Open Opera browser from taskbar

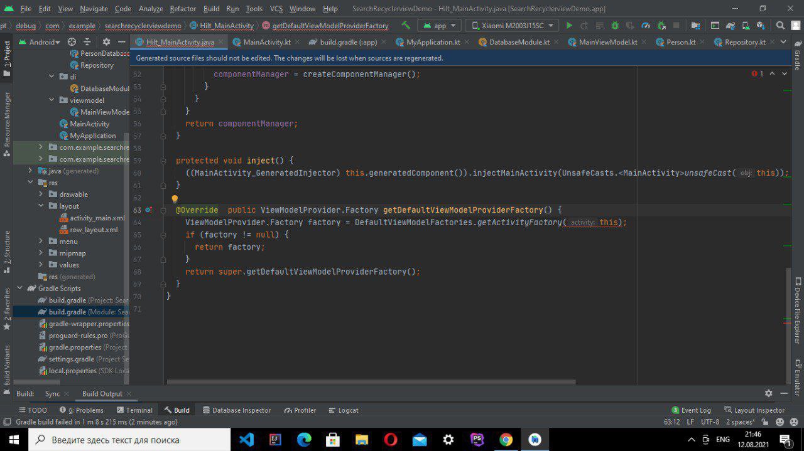[391, 440]
